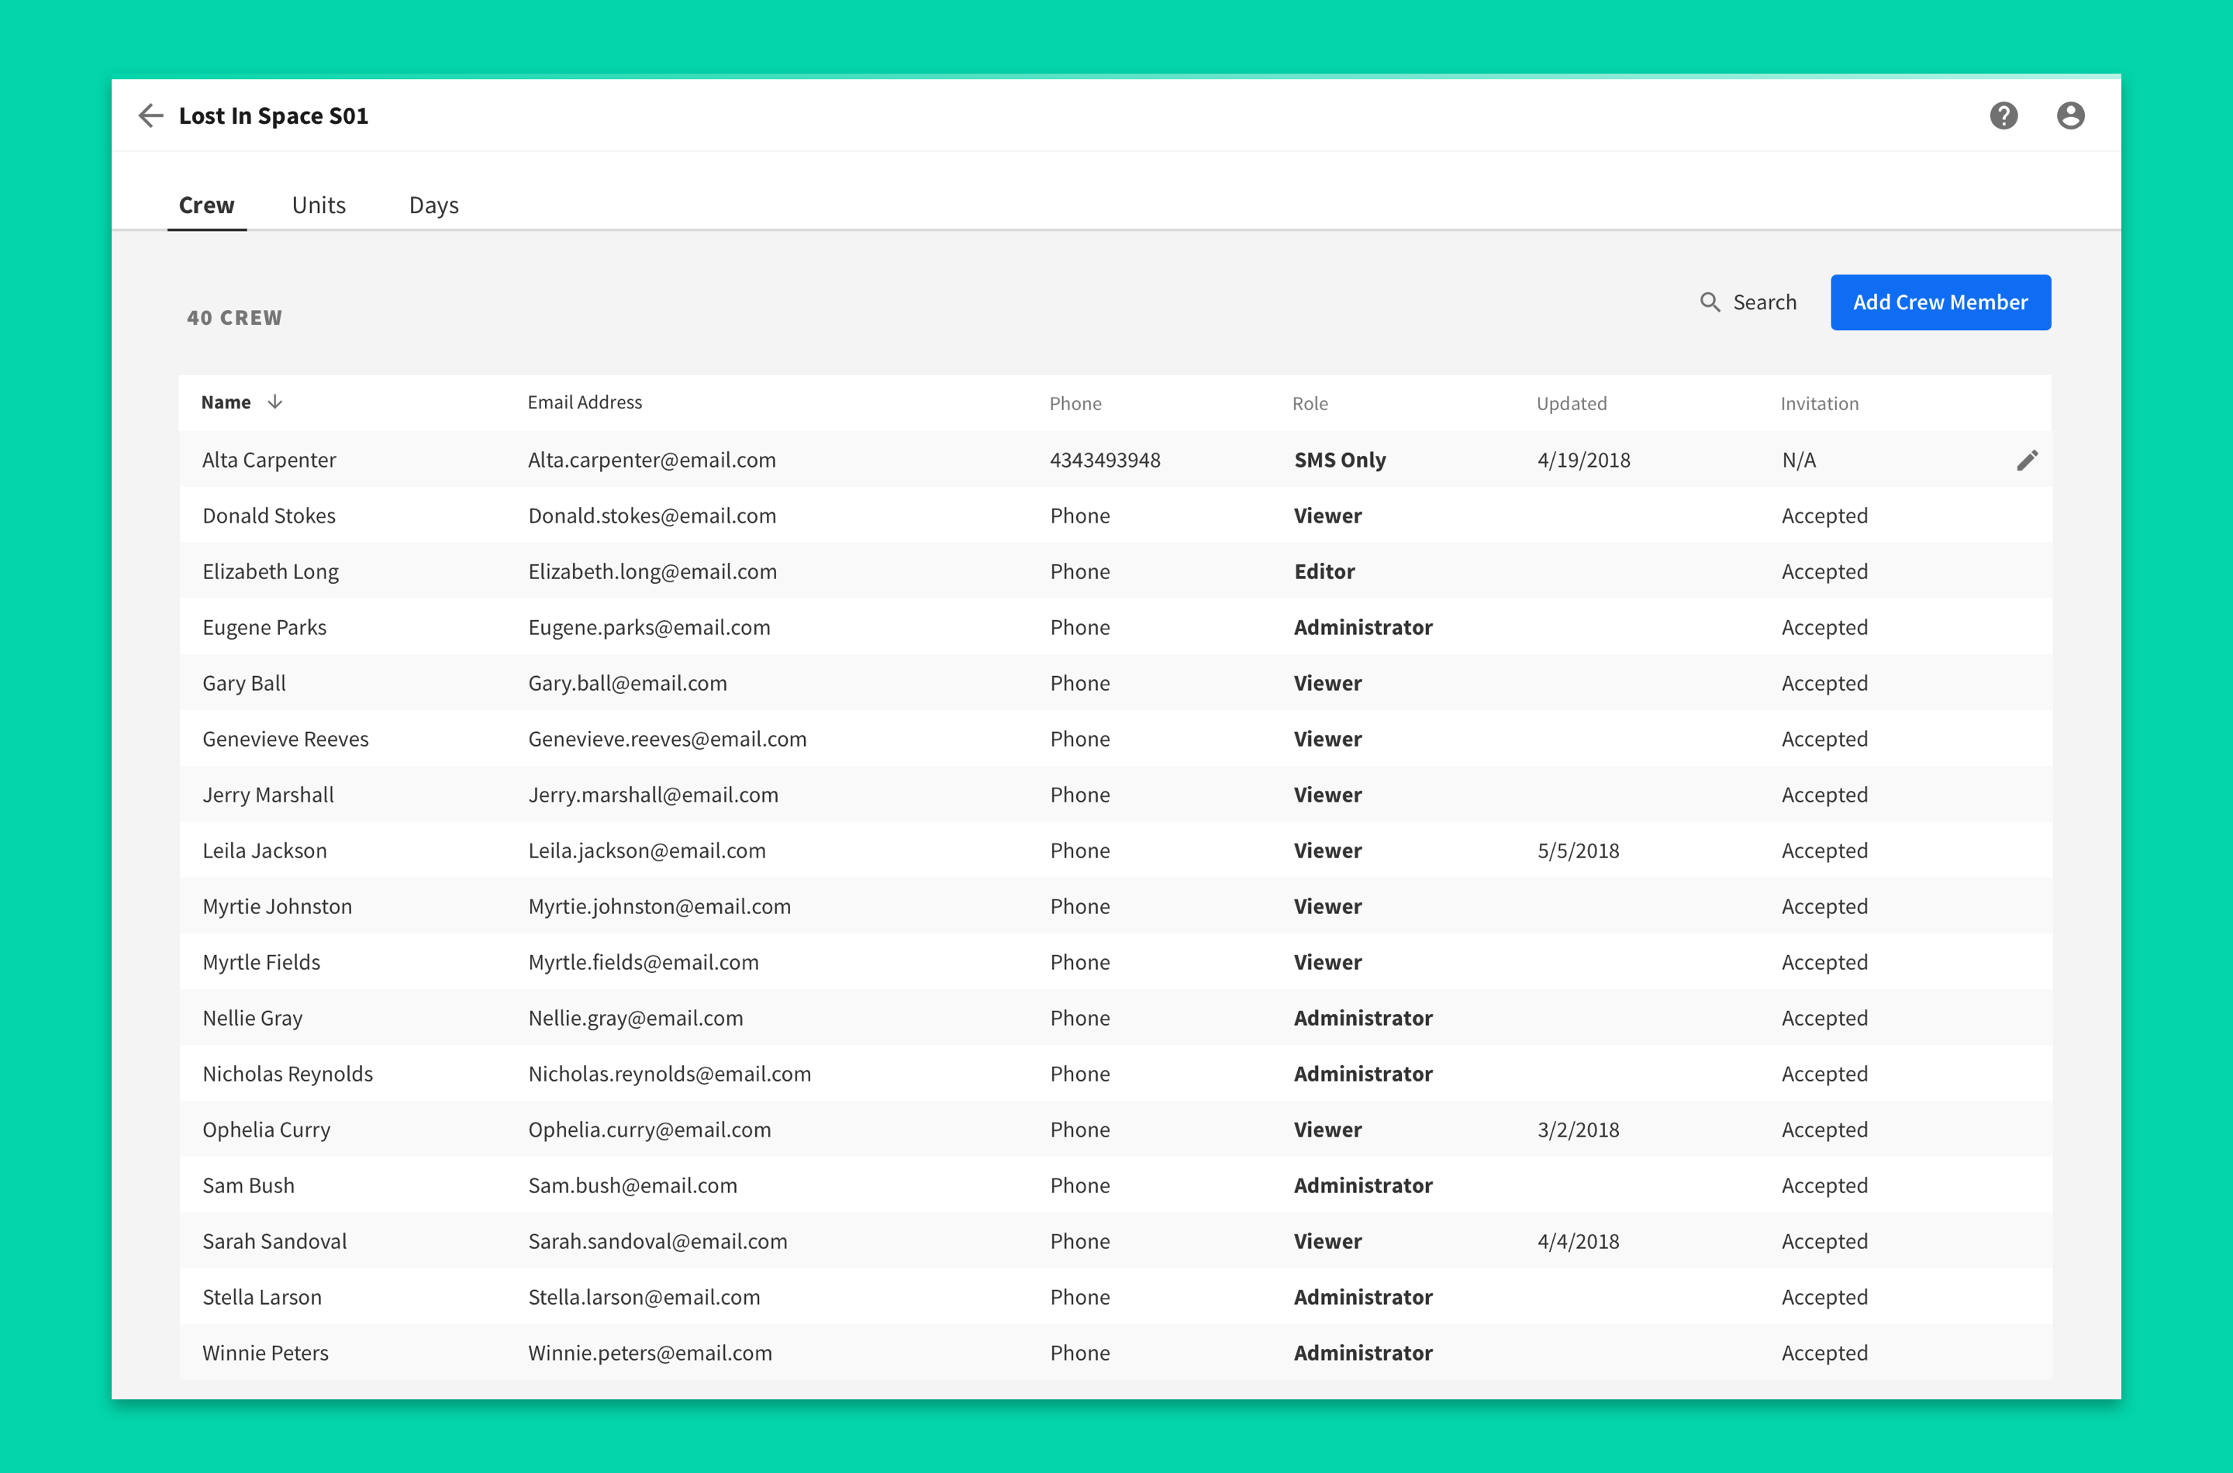
Task: Click Leila Jackson's 5/5/2018 updated date
Action: tap(1577, 851)
